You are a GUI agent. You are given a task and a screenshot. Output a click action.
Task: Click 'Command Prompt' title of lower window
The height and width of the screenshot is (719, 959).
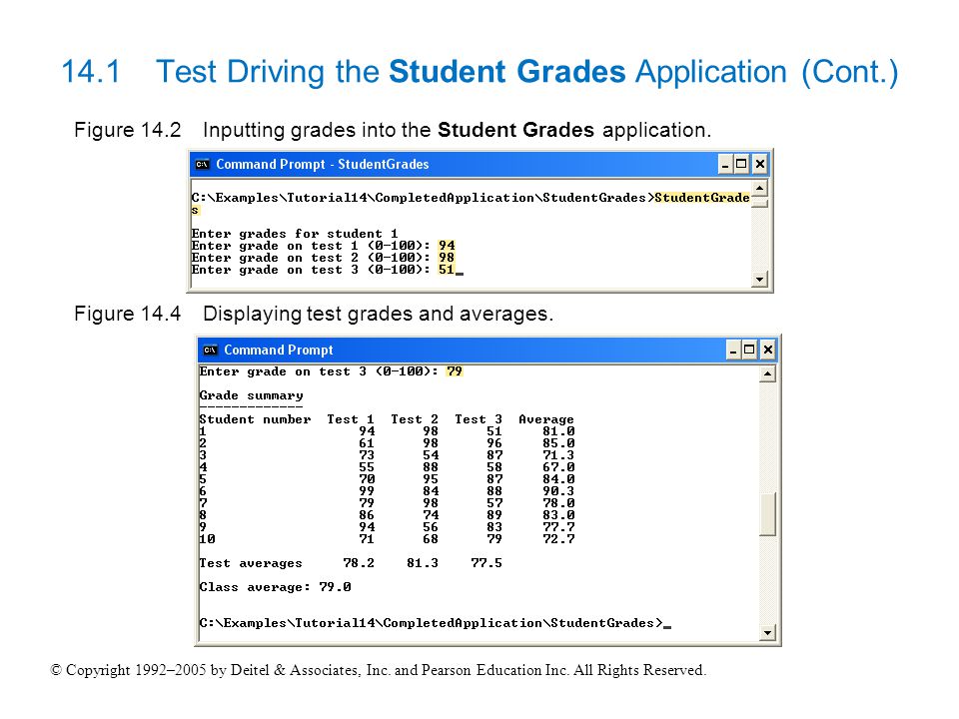point(279,351)
